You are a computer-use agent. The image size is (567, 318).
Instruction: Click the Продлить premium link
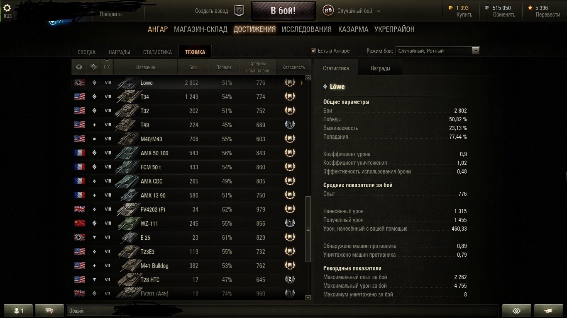coord(111,14)
